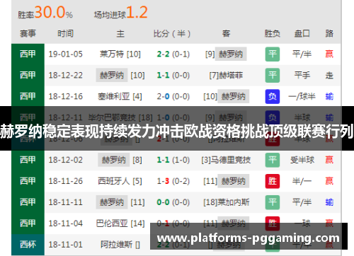The width and height of the screenshot is (354, 256).
Task: Click the score 1-1 (0-0)
Action: tap(173, 76)
